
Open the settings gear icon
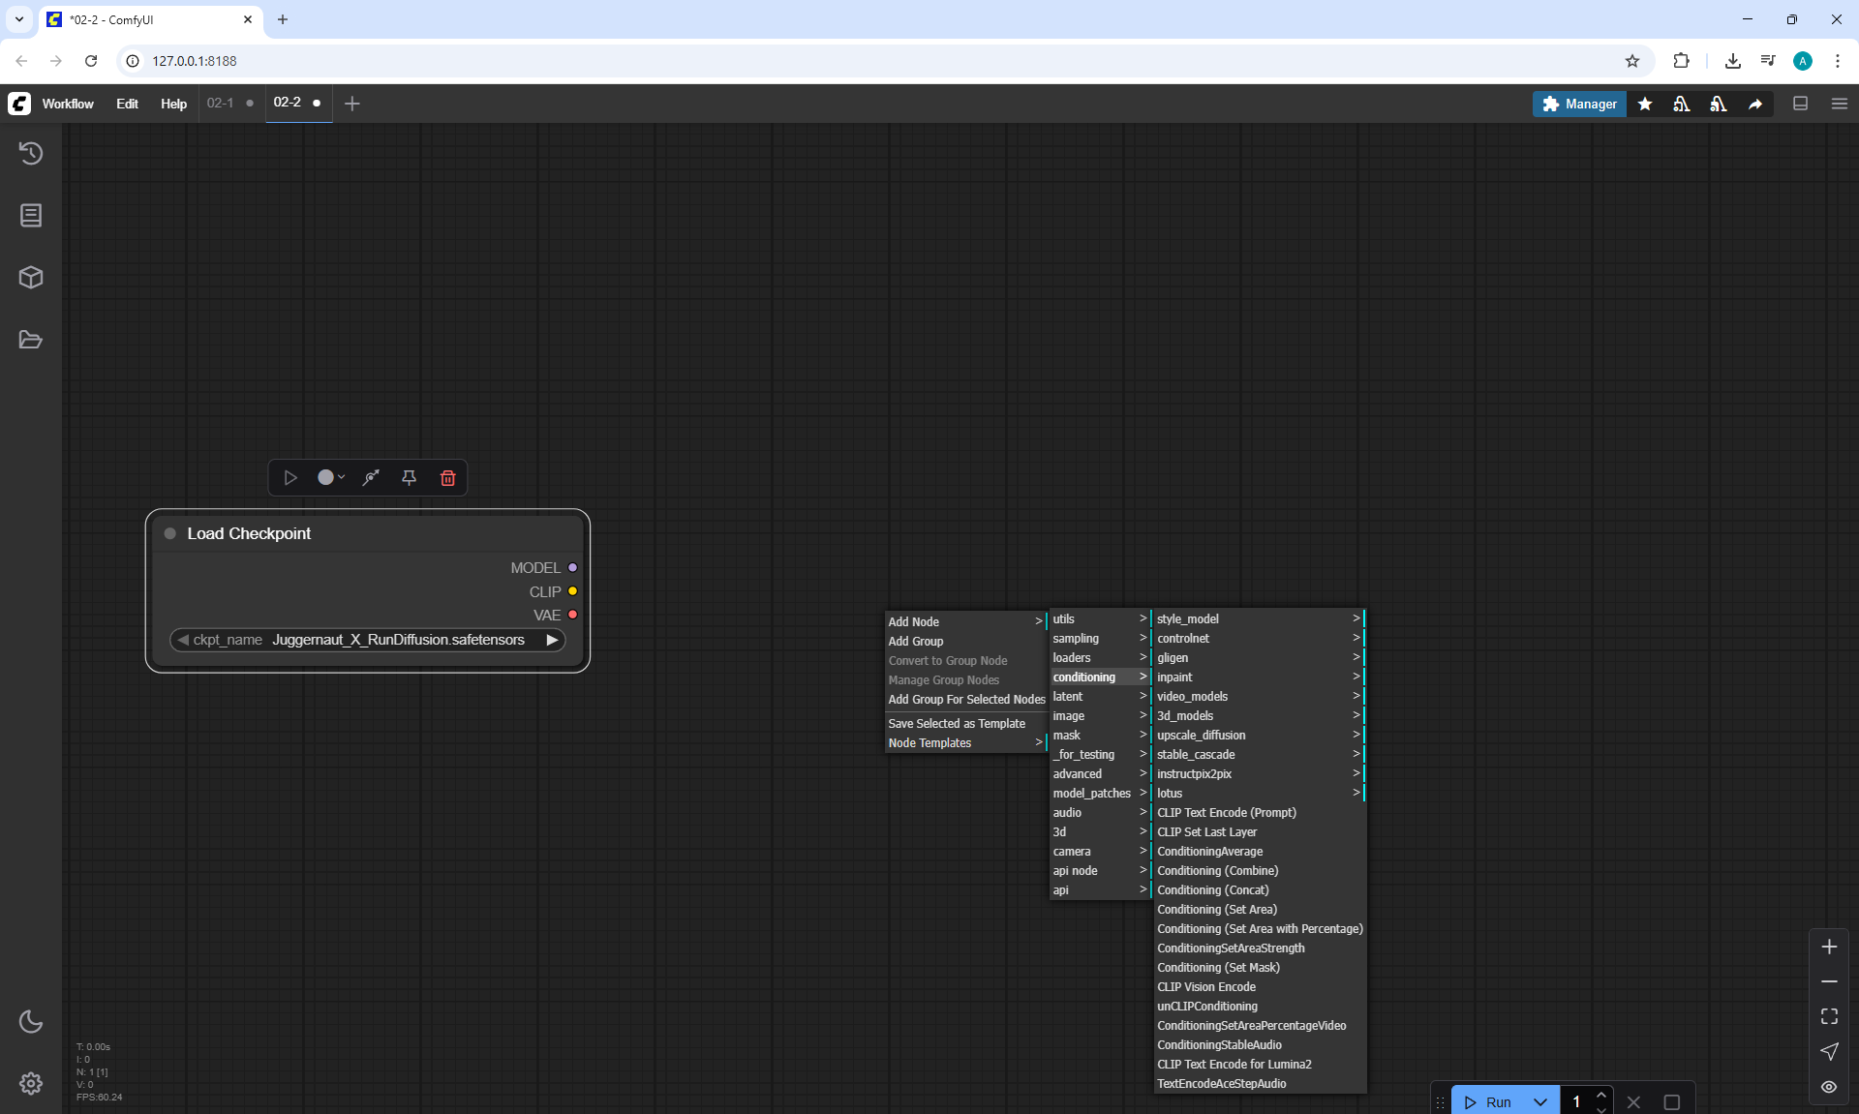(x=31, y=1083)
